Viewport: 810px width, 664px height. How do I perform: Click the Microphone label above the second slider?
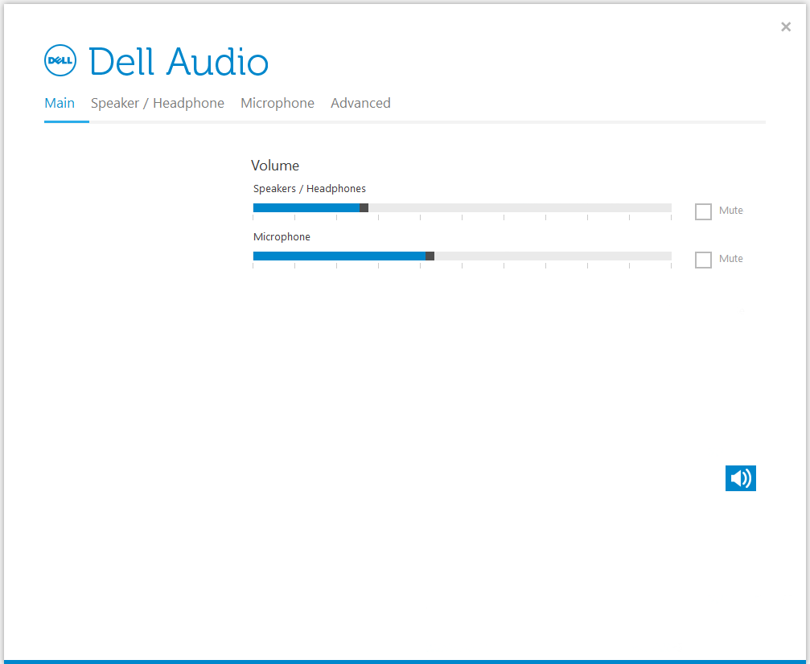(x=282, y=237)
